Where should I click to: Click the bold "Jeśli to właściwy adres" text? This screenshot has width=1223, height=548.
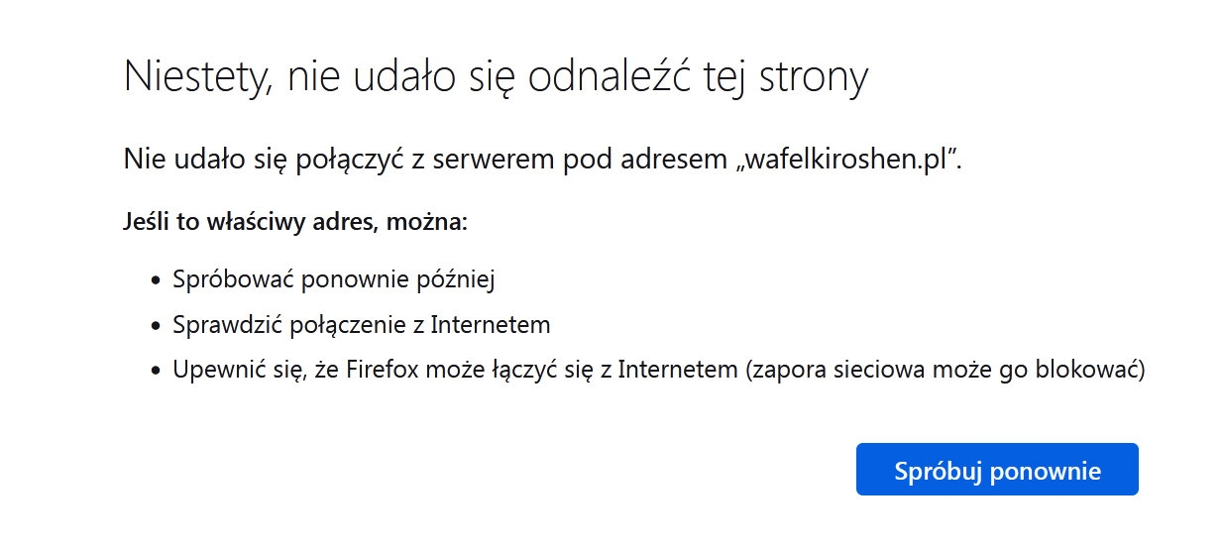(248, 220)
